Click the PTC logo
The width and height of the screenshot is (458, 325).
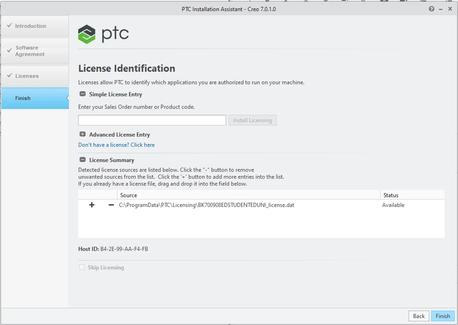click(104, 34)
